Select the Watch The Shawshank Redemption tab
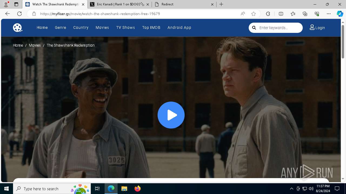This screenshot has width=346, height=194. click(55, 4)
